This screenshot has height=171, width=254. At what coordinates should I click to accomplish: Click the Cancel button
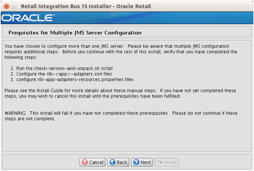(92, 162)
